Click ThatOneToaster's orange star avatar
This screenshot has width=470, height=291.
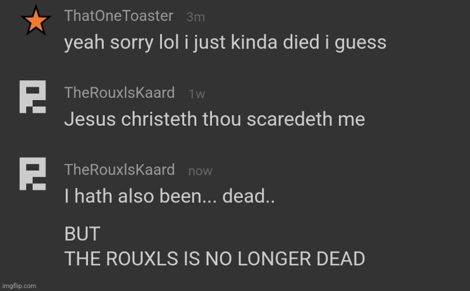[x=36, y=20]
